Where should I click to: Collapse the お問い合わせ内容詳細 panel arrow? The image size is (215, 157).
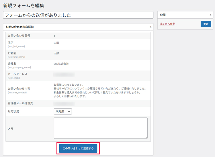[x=150, y=27]
